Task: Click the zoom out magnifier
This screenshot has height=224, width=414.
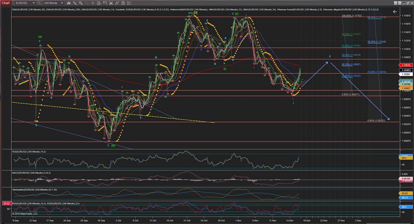Action: [x=86, y=3]
